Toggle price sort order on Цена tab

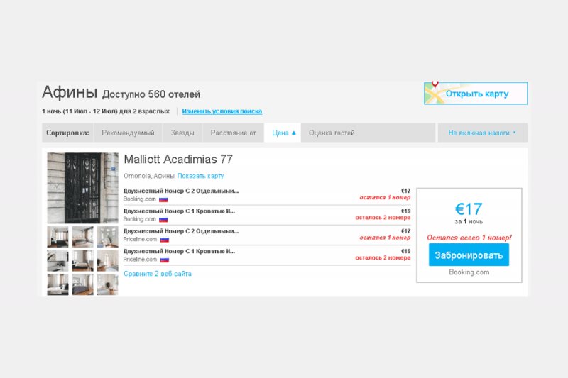point(283,133)
